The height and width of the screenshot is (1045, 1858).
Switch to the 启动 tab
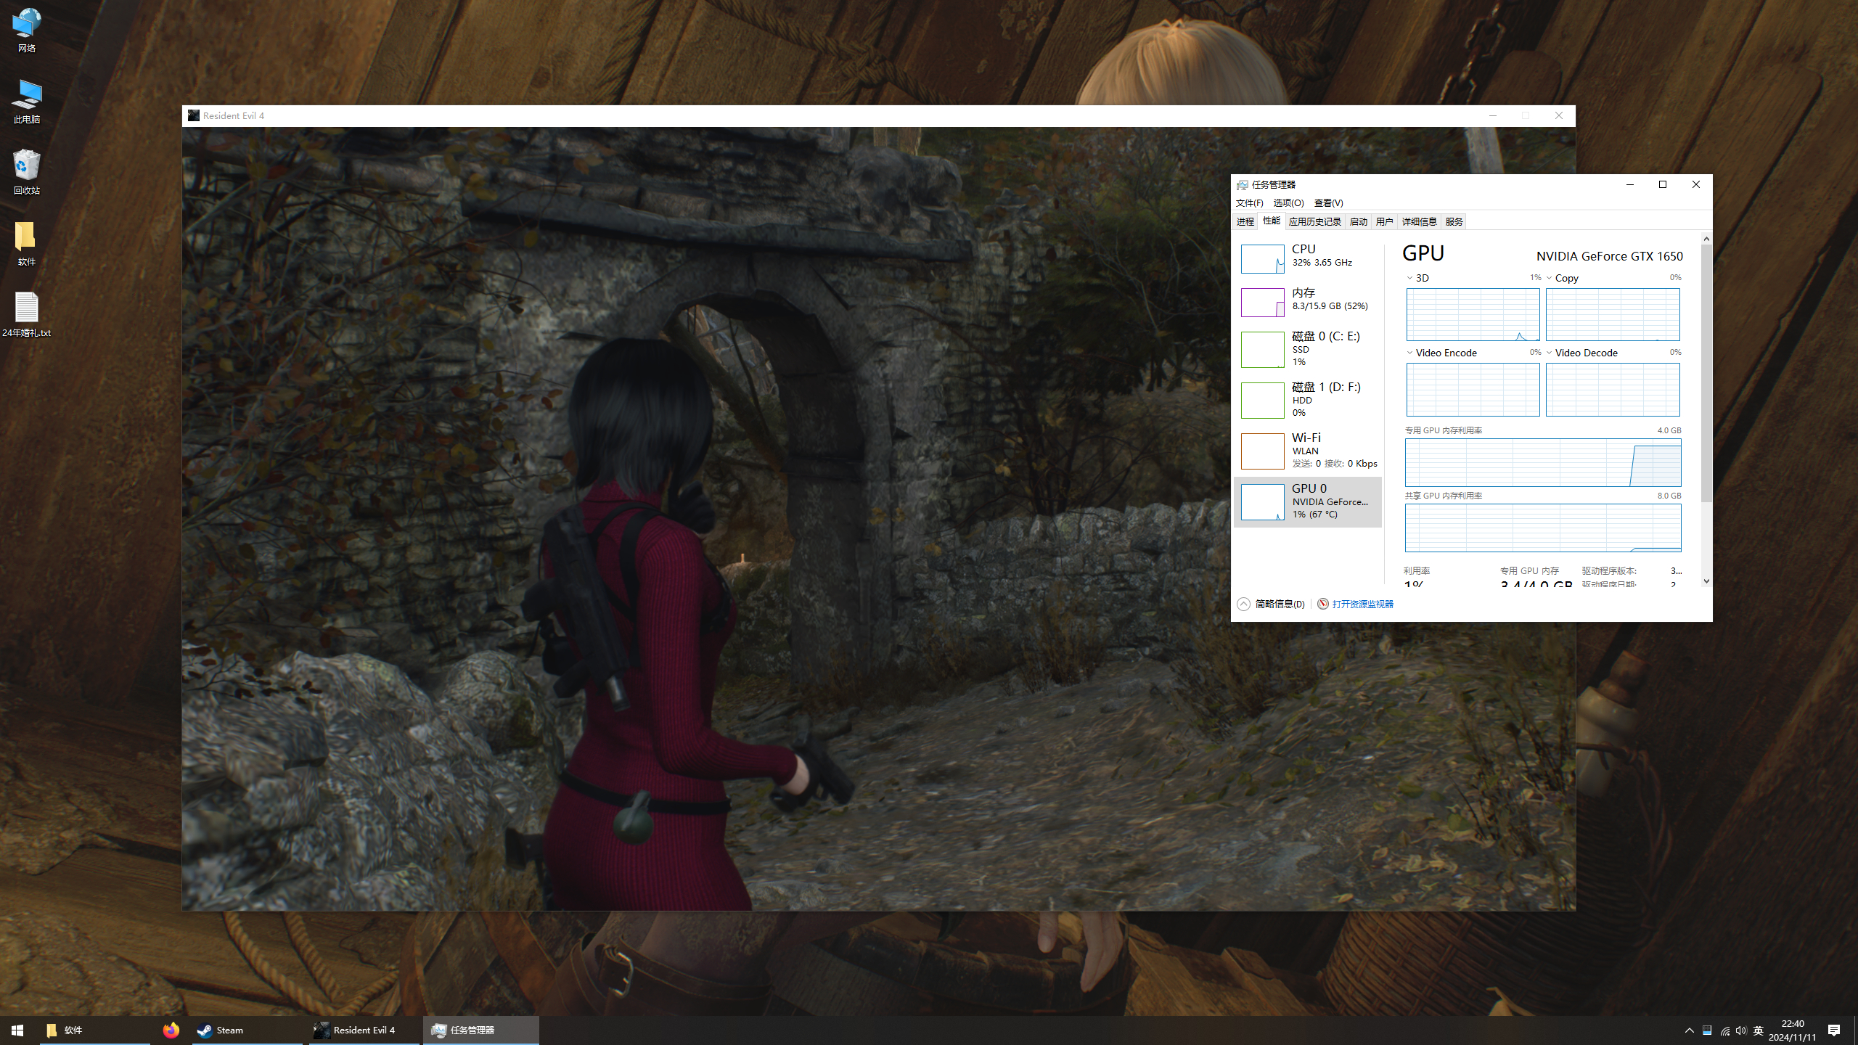click(x=1358, y=222)
